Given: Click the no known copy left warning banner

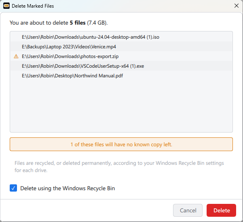Looking at the screenshot, I should (x=121, y=144).
